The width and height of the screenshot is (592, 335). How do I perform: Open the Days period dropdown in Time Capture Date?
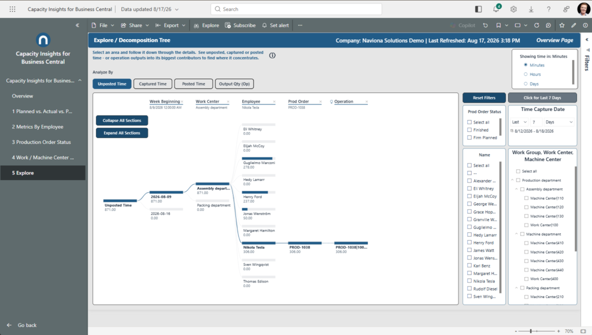point(559,122)
